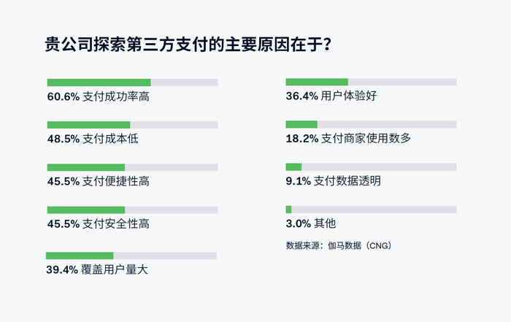The image size is (511, 322).
Task: Click the label 支付商家使用数多
Action: pyautogui.click(x=366, y=139)
